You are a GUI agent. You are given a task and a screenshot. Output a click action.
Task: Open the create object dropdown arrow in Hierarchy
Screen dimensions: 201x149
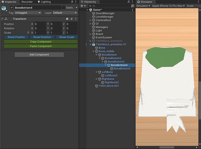point(85,6)
